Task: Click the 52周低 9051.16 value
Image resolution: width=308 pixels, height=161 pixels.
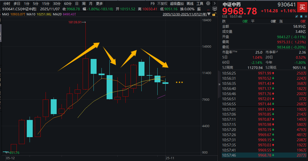Action: tap(299, 68)
